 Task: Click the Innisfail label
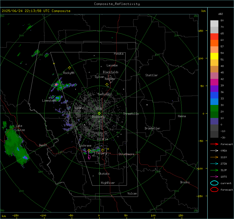pos(105,94)
